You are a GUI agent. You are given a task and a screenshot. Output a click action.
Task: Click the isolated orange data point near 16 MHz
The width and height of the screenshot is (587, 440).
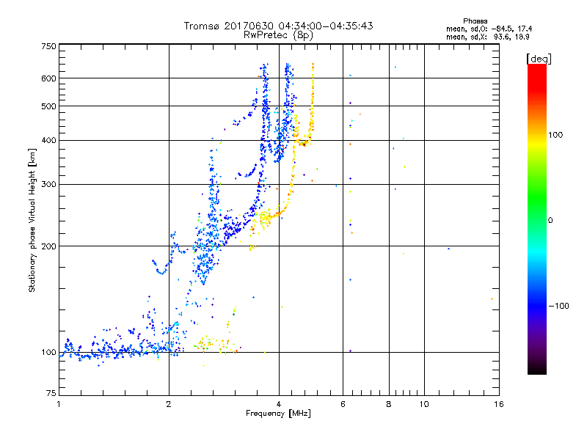[492, 298]
